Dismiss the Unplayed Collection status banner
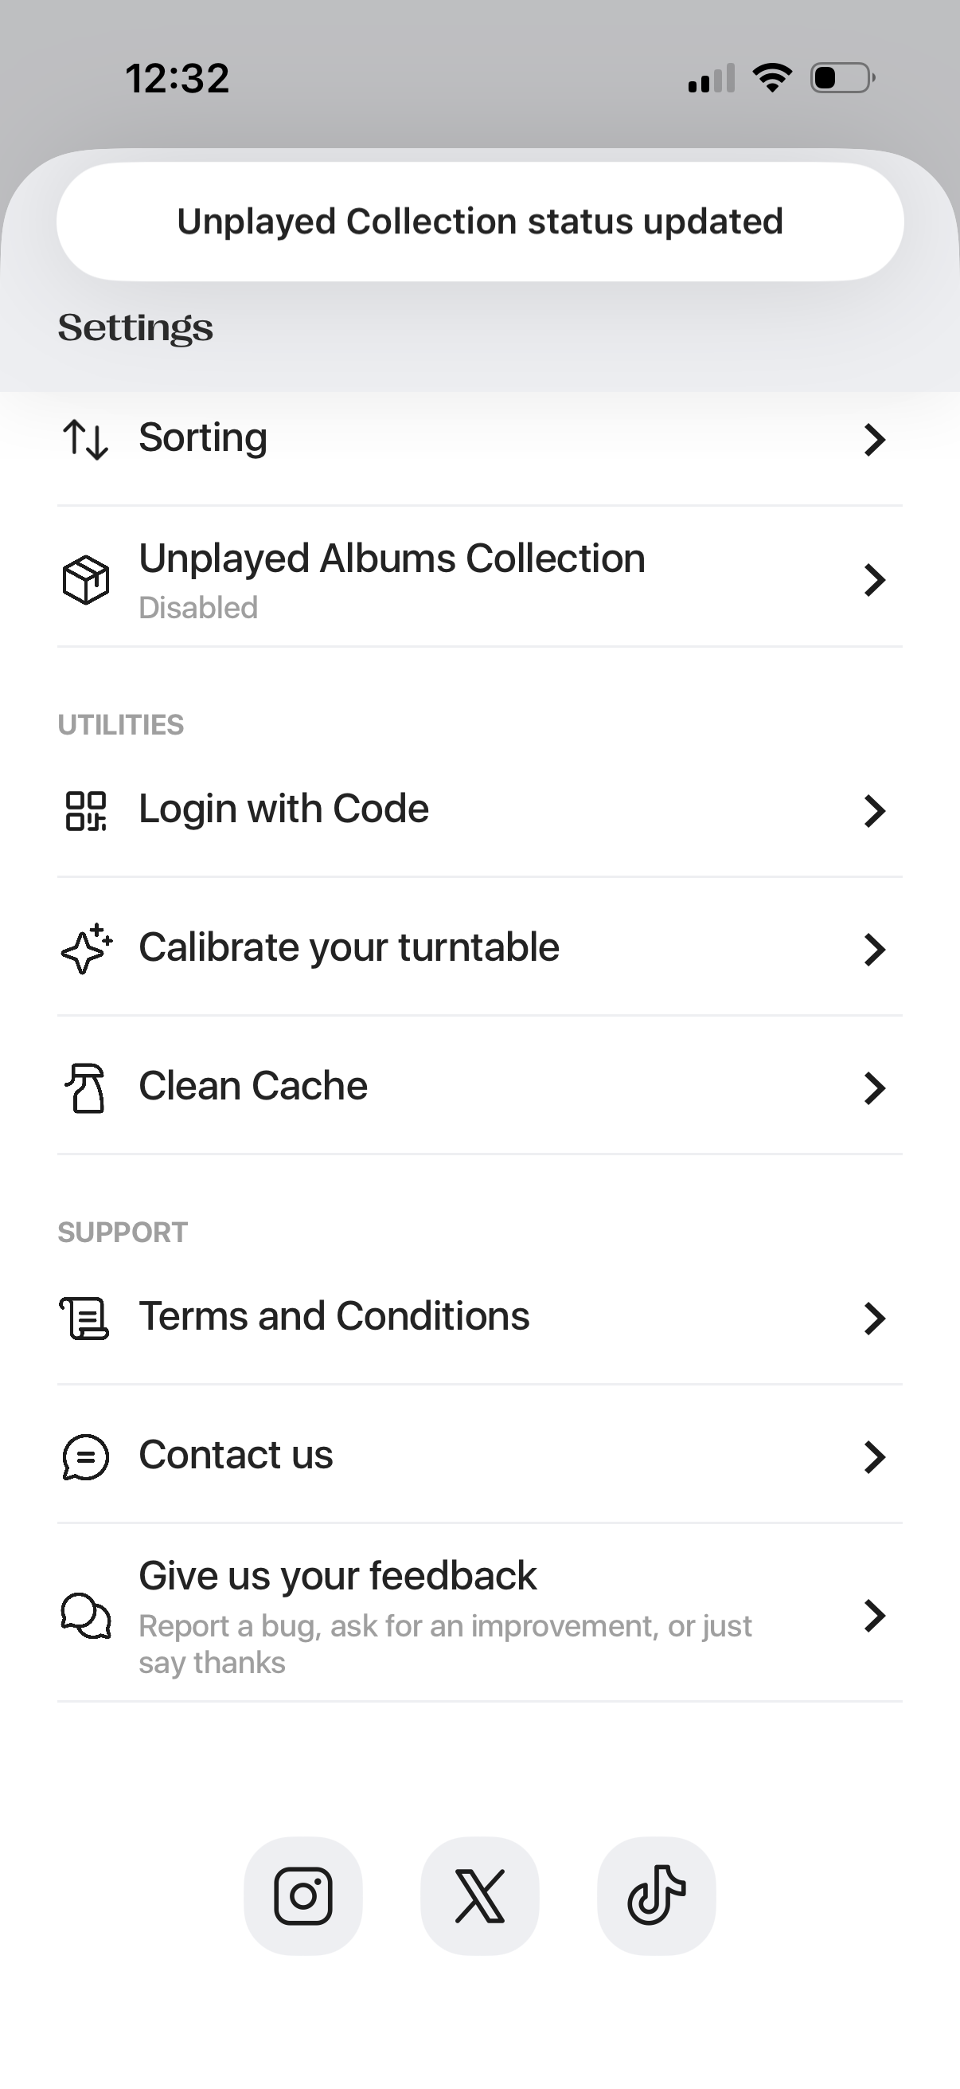 click(x=479, y=221)
